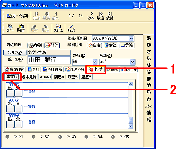Jump to first card with 先頭

pyautogui.click(x=37, y=16)
